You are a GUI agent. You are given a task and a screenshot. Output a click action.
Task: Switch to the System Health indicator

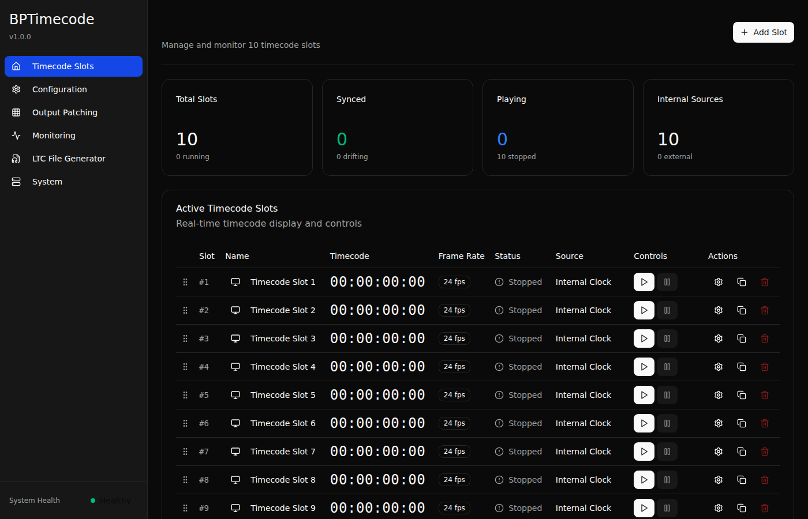tap(93, 501)
